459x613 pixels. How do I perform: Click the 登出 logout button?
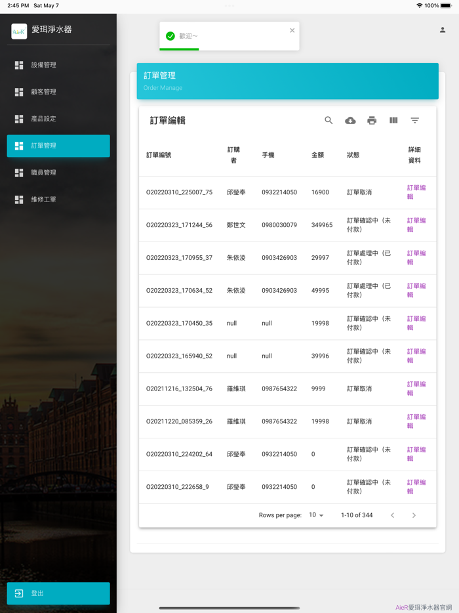coord(58,593)
